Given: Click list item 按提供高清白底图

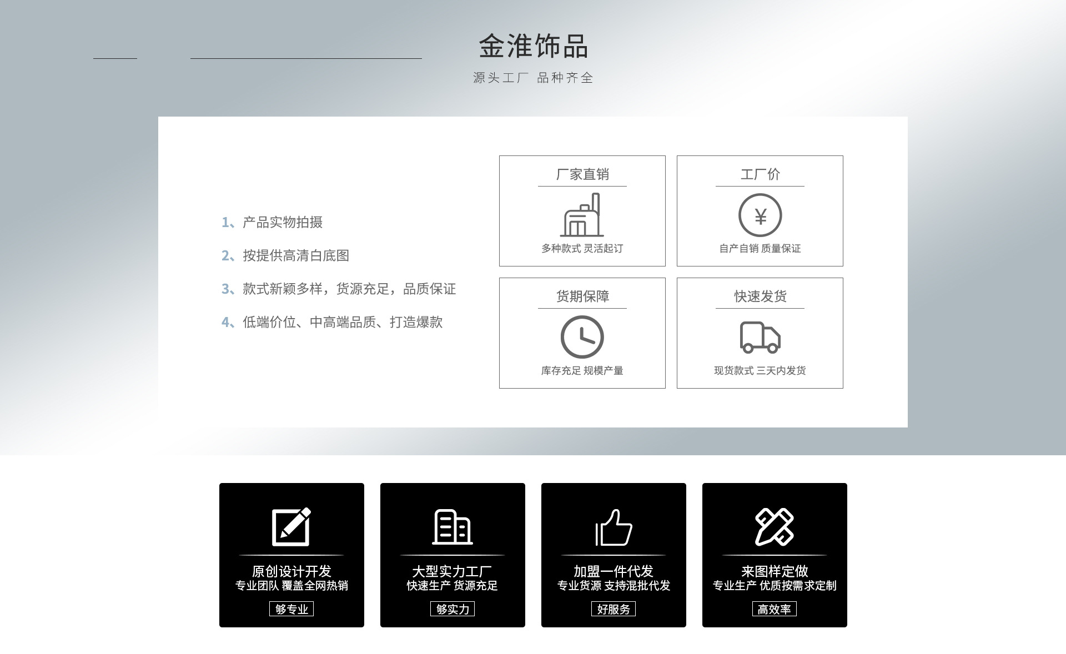Looking at the screenshot, I should click(295, 255).
